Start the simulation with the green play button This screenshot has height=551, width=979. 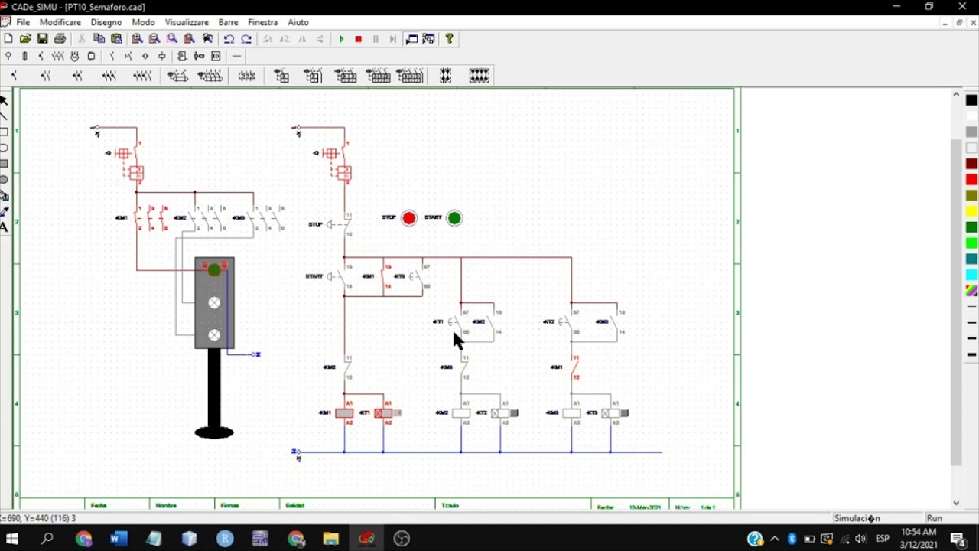point(341,39)
